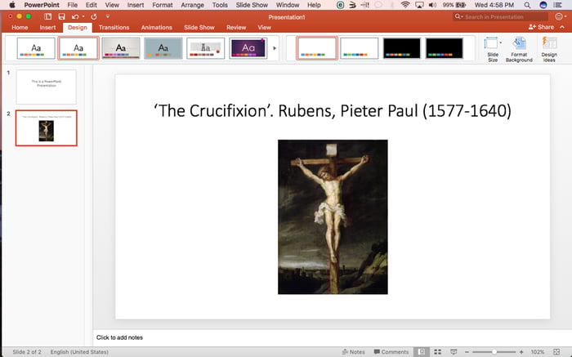
Task: Click the volume icon in menu bar
Action: 432,5
